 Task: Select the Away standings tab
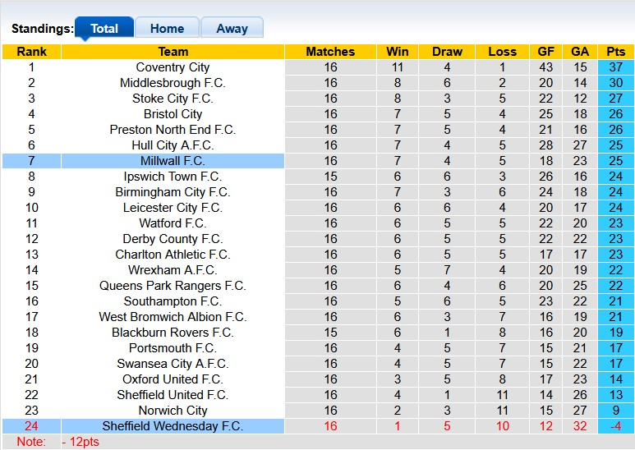pos(232,29)
